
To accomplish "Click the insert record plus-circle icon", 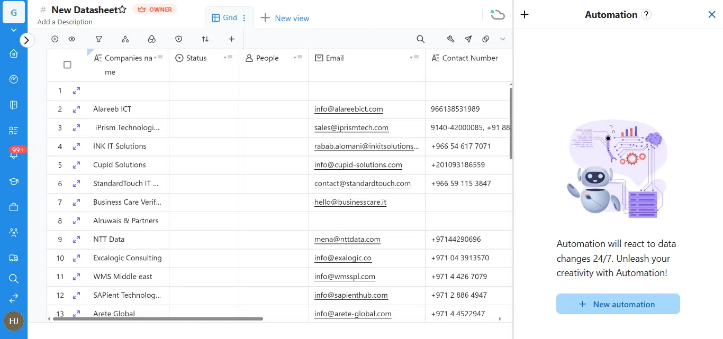I will point(55,39).
